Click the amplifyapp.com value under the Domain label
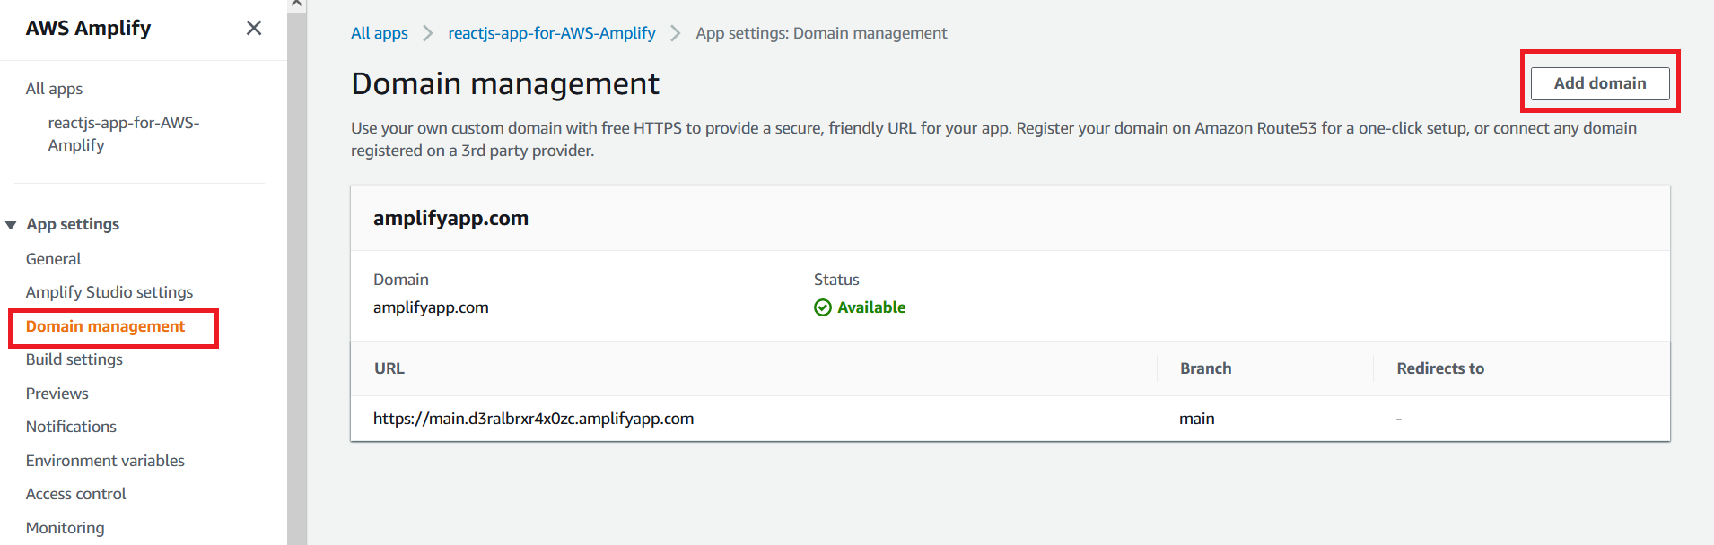Image resolution: width=1714 pixels, height=545 pixels. (431, 307)
